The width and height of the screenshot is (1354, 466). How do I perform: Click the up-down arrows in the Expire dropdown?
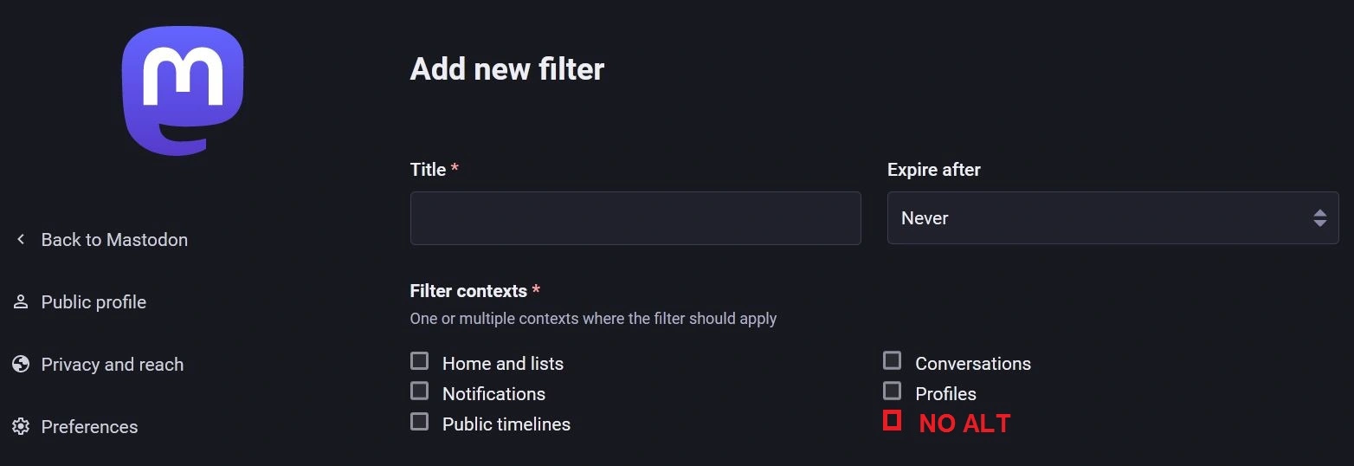(x=1319, y=218)
